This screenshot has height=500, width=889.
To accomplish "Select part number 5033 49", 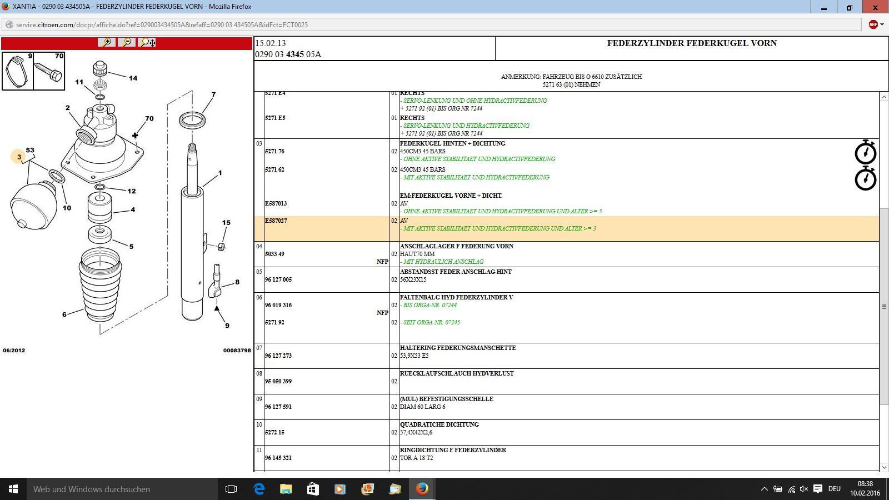I will (274, 254).
